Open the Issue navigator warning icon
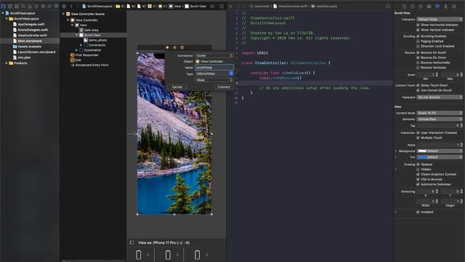 30,6
